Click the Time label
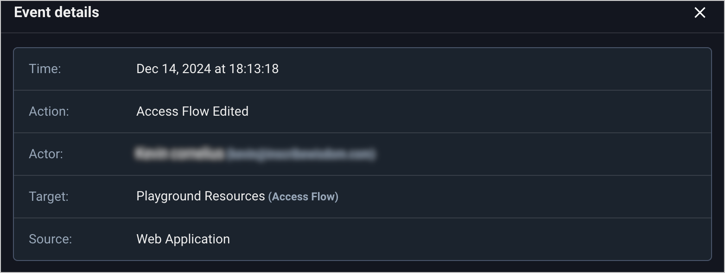The height and width of the screenshot is (273, 725). click(x=45, y=69)
